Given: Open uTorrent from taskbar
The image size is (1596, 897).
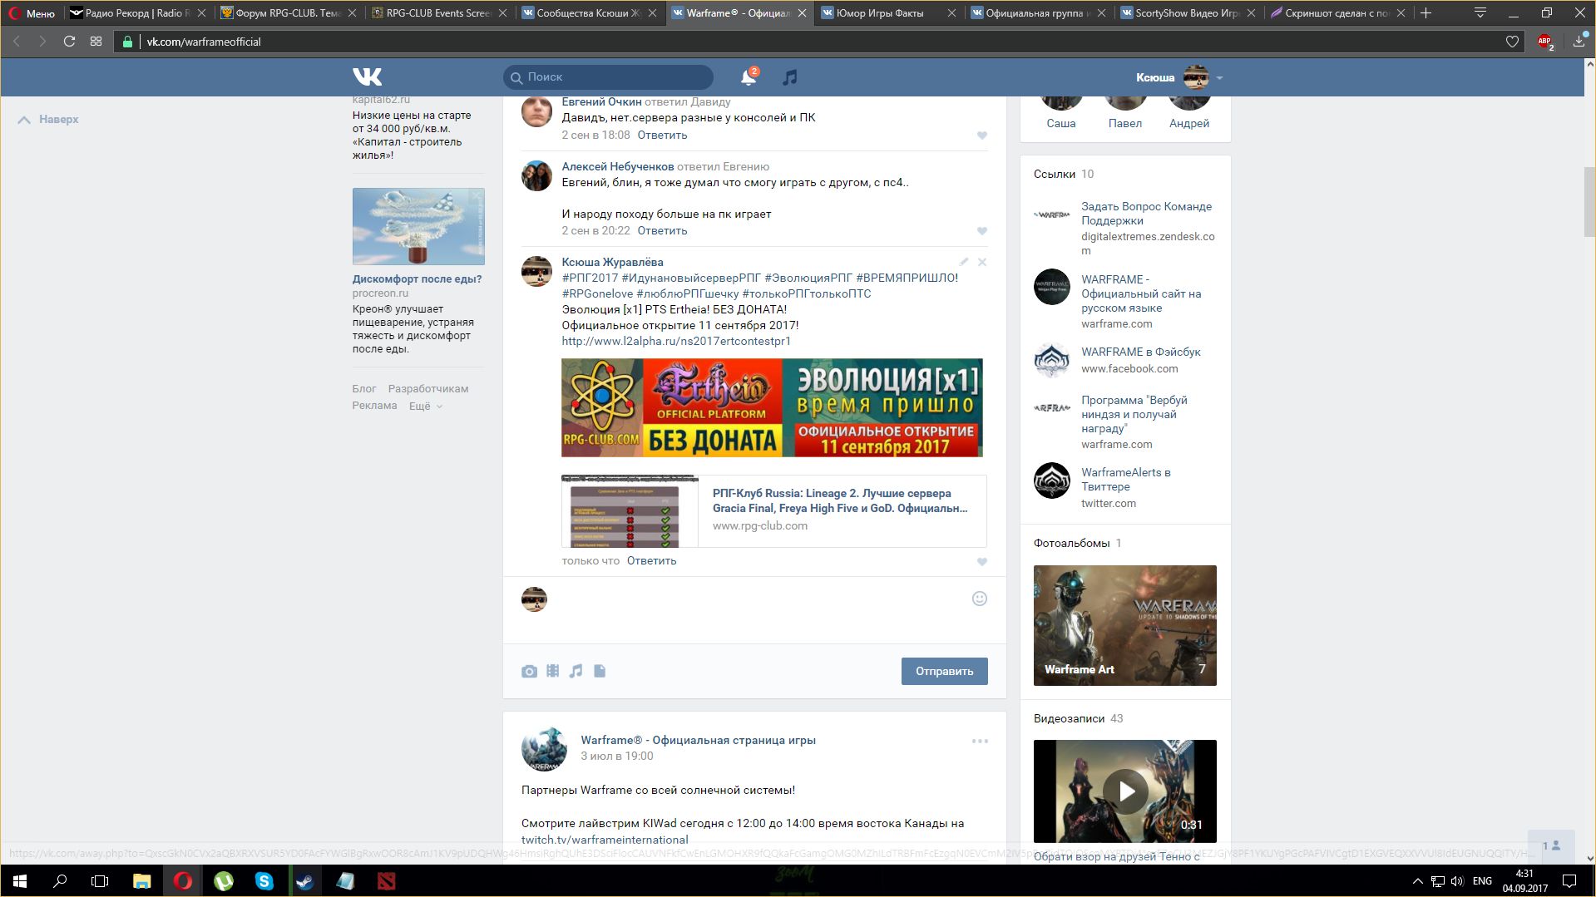Looking at the screenshot, I should 224,881.
